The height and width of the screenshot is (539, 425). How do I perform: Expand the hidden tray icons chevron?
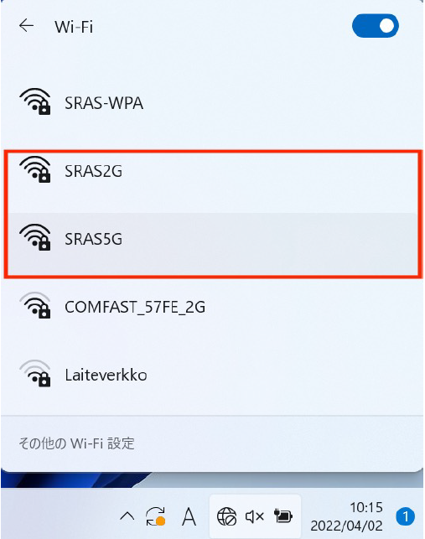[127, 516]
